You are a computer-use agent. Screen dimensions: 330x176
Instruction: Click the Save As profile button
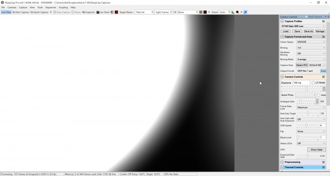click(x=308, y=31)
